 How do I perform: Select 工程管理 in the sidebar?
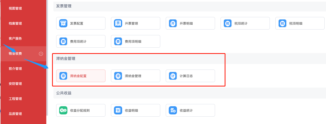pyautogui.click(x=15, y=99)
